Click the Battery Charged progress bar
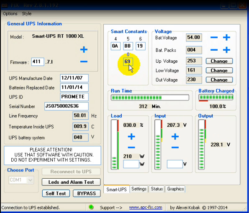Screen dimensions: 249x213 [216, 97]
